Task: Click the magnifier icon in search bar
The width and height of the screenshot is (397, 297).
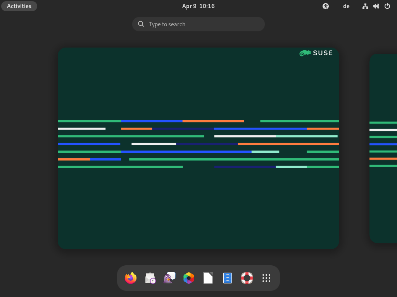Action: (x=141, y=24)
